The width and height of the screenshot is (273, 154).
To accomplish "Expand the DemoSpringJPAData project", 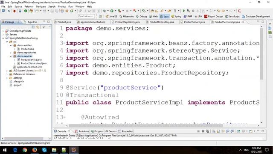I will coord(3,31).
